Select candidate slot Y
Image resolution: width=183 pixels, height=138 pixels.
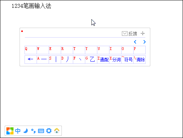[91, 50]
